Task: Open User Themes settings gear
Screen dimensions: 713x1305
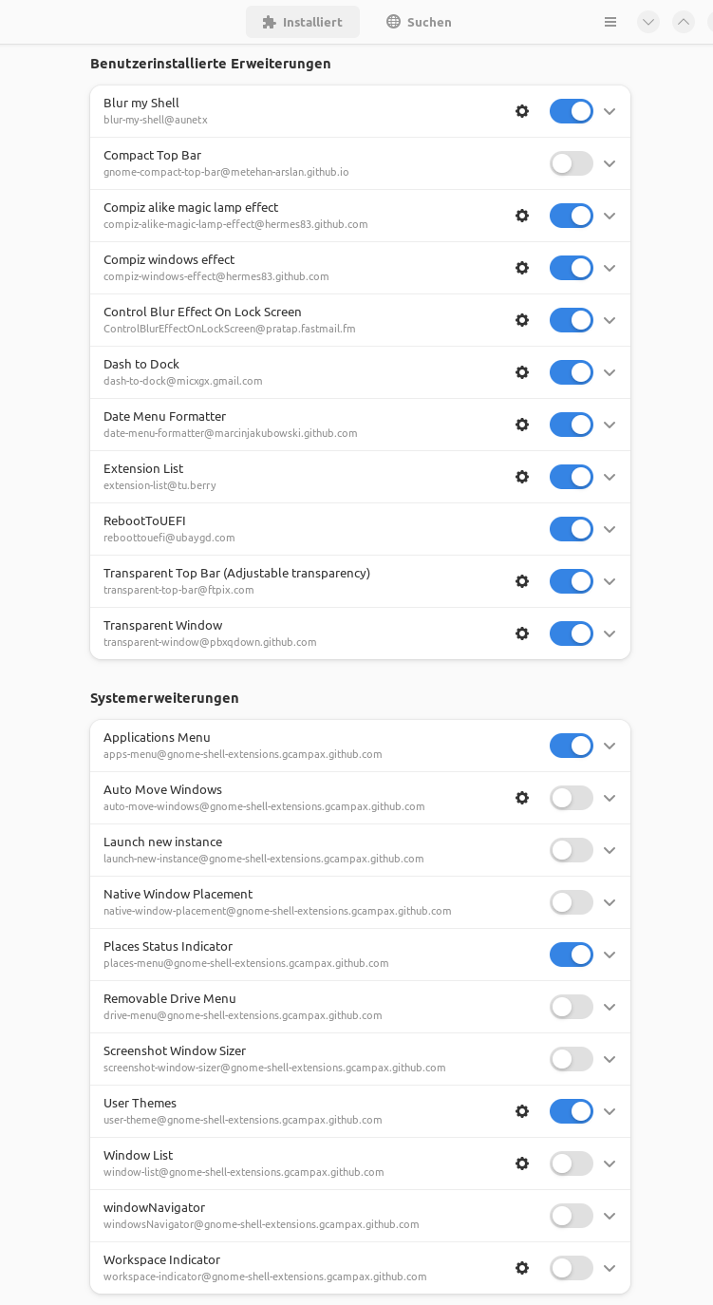Action: coord(521,1111)
